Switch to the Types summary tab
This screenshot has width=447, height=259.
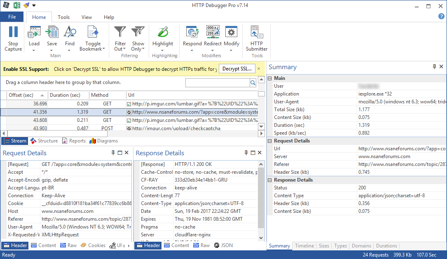[340, 245]
